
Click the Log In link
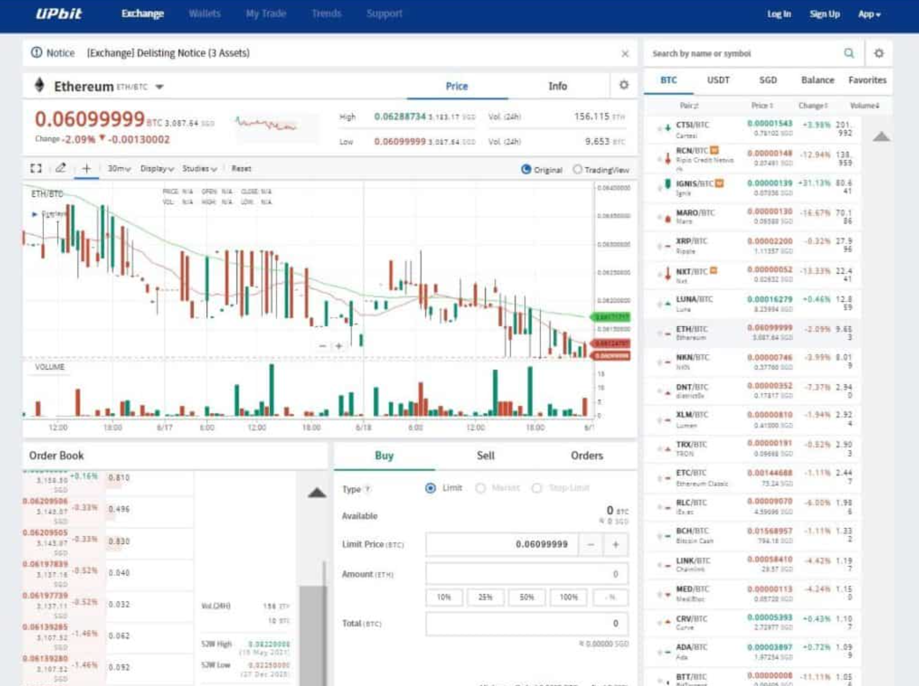(779, 14)
